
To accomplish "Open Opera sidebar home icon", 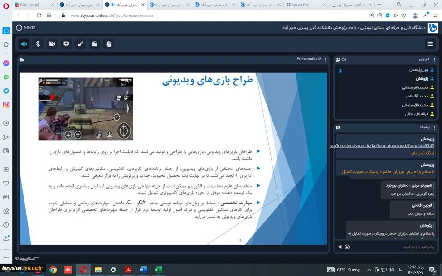I will coord(6,31).
